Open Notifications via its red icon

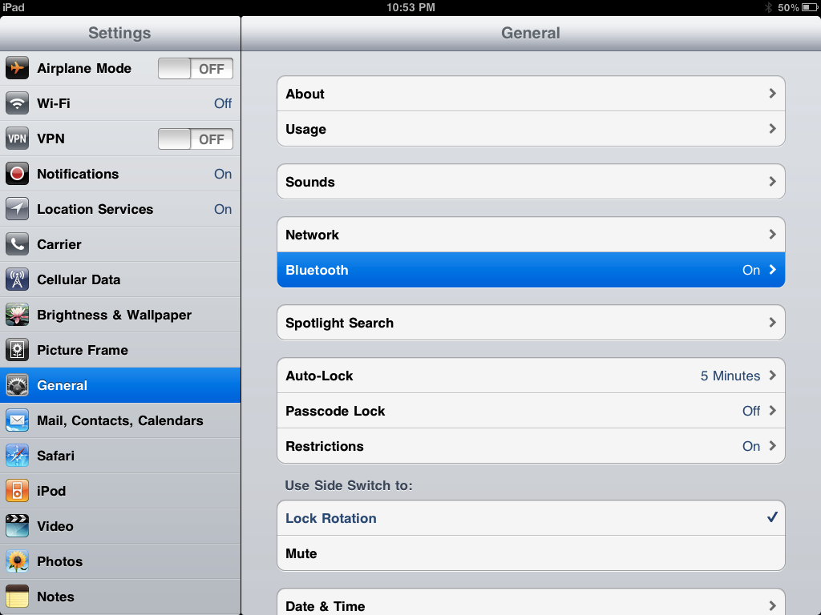pos(17,174)
